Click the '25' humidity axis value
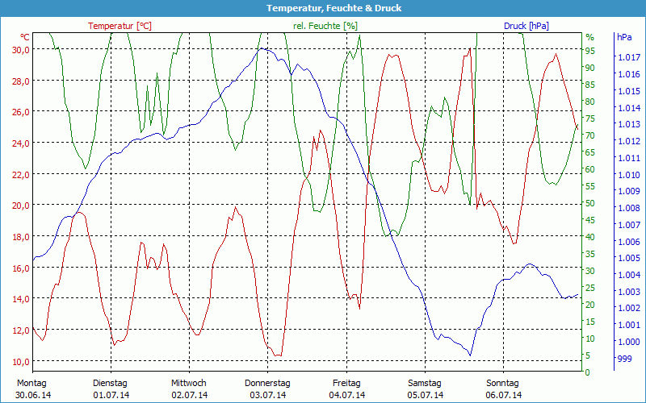The image size is (646, 403). (590, 288)
